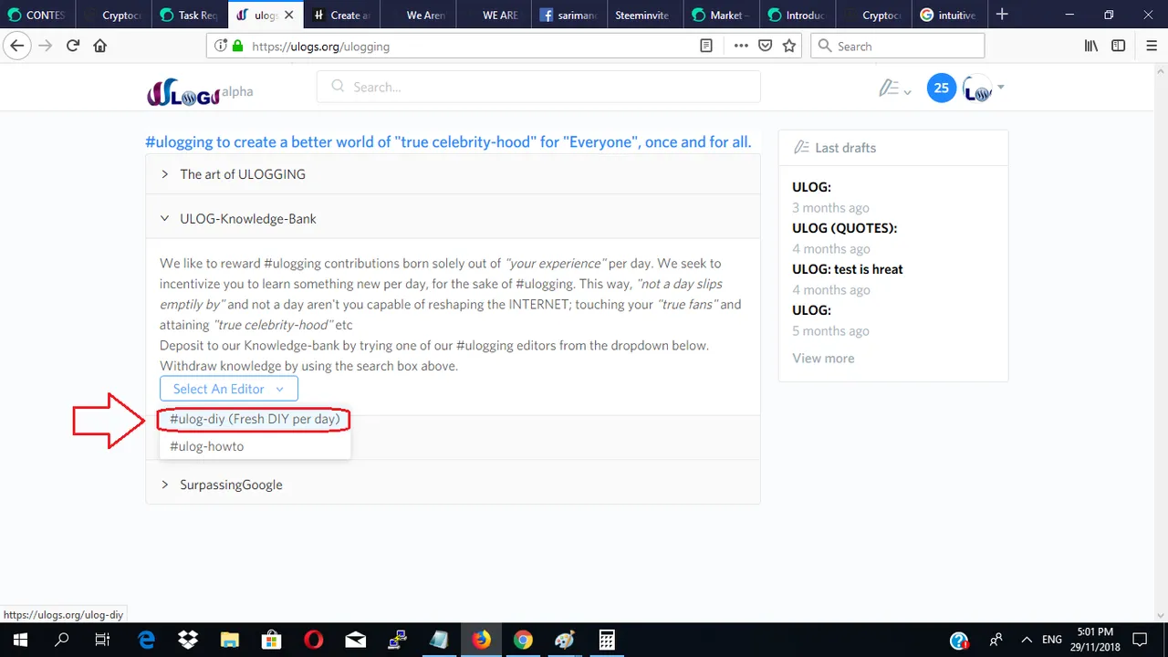Toggle reader view in address bar
Viewport: 1168px width, 657px height.
[x=706, y=46]
